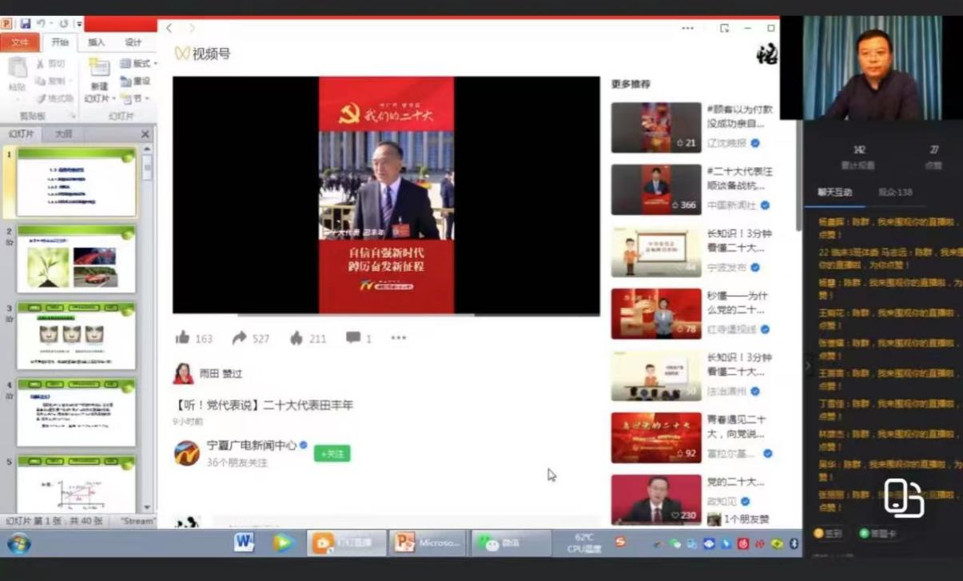This screenshot has height=581, width=963.
Task: Toggle the green +关注 follow button
Action: tap(332, 453)
